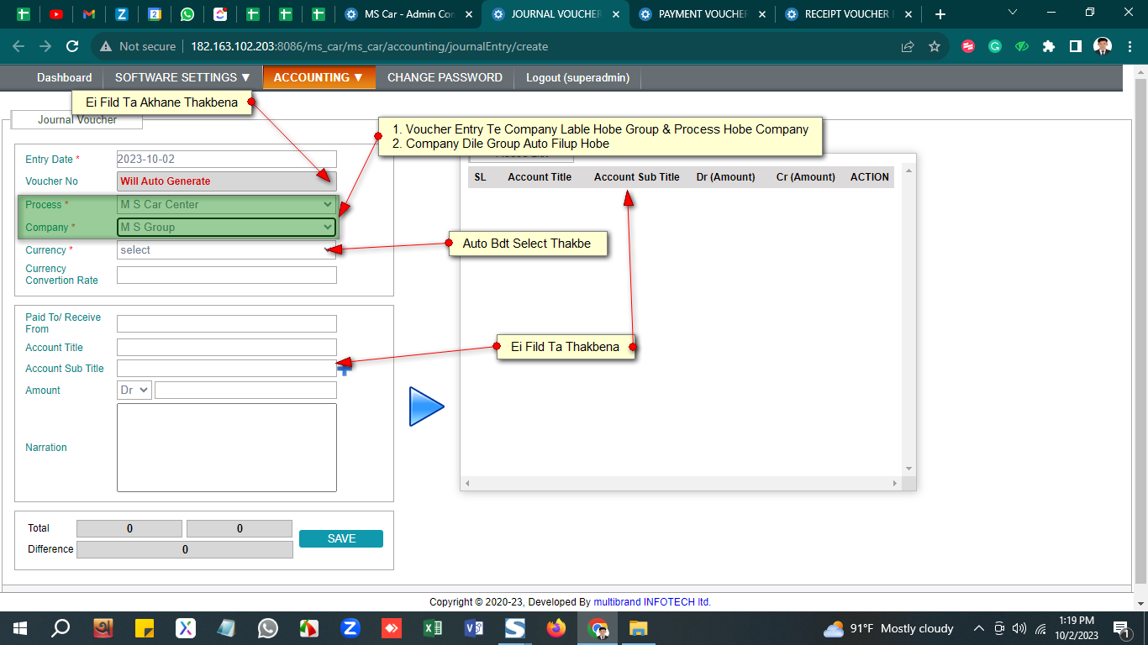Click the SAVE button
This screenshot has width=1148, height=645.
(x=341, y=538)
